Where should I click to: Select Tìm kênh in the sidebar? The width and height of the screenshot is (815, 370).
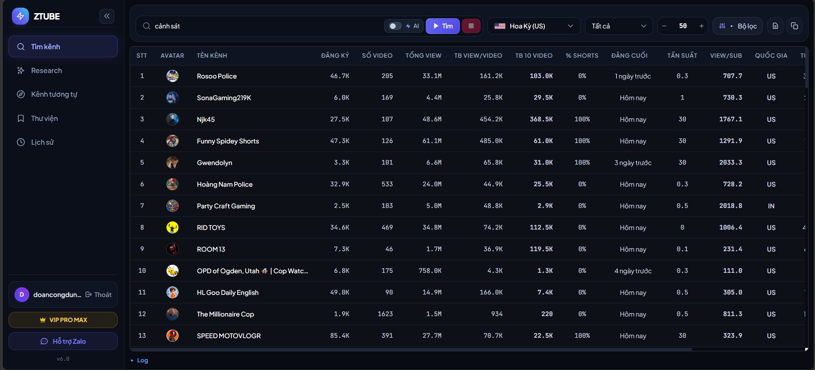[x=63, y=47]
